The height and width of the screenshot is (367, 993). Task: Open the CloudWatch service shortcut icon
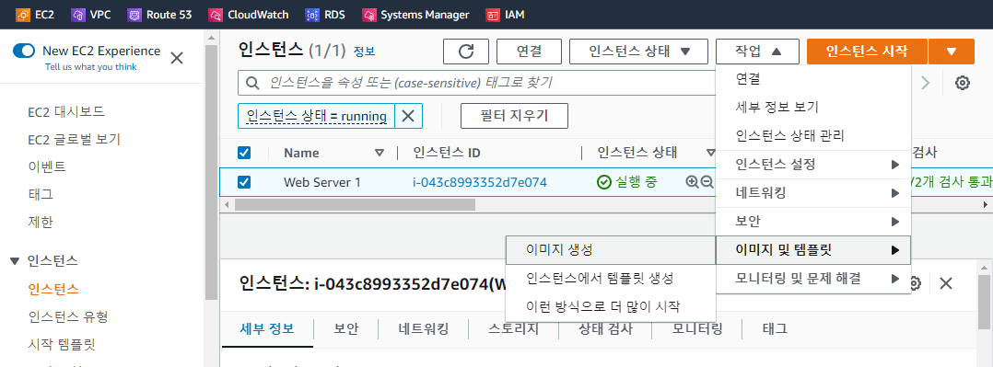click(x=216, y=15)
